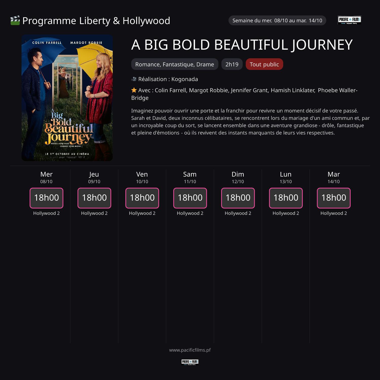Choose the Friday 10/10 18h00 showtime
The width and height of the screenshot is (380, 380).
pos(142,198)
